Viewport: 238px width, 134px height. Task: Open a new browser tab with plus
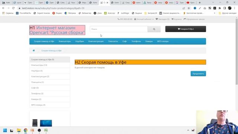200,3
